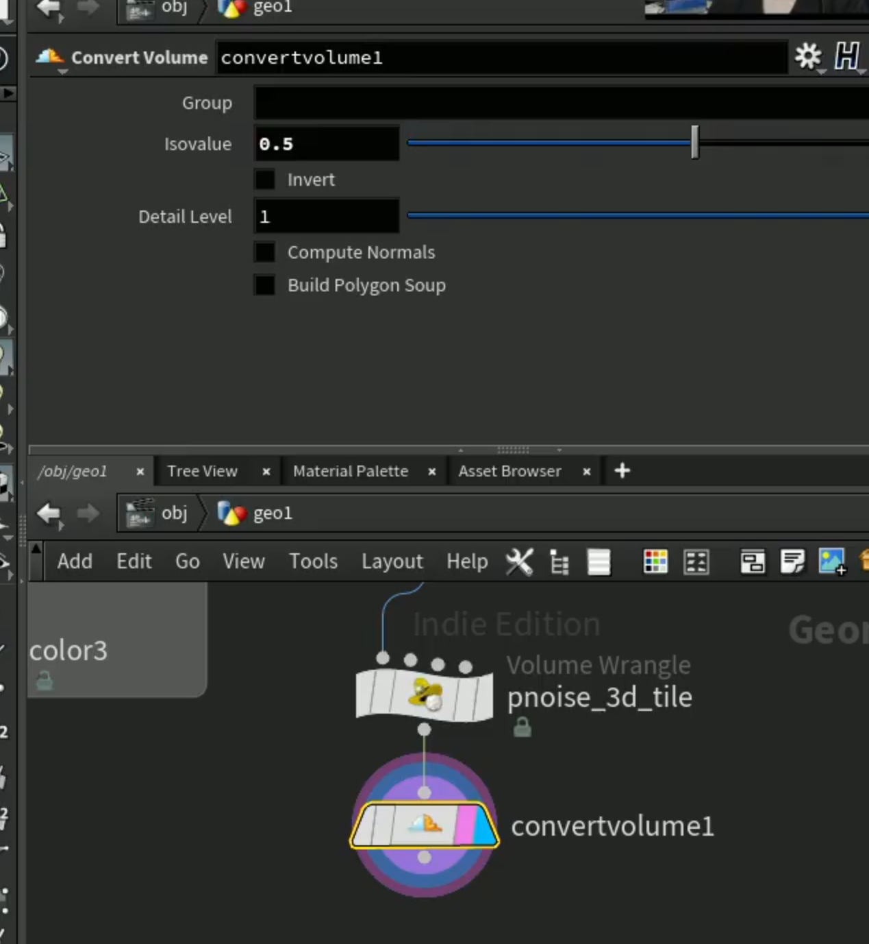Close the Tree View tab

point(266,472)
